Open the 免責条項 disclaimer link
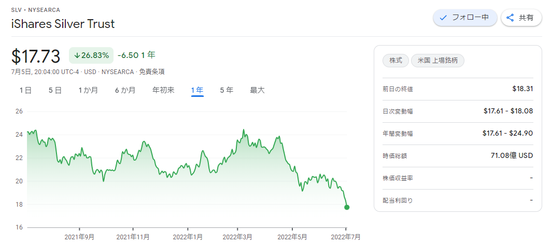The height and width of the screenshot is (245, 551). 152,72
